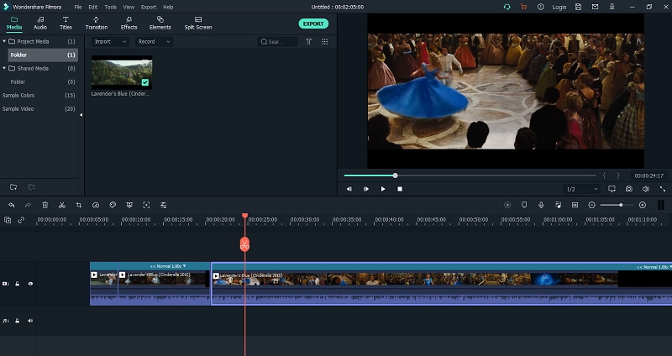Viewport: 672px width, 356px height.
Task: Mute audio track 1 speaker icon
Action: (30, 321)
